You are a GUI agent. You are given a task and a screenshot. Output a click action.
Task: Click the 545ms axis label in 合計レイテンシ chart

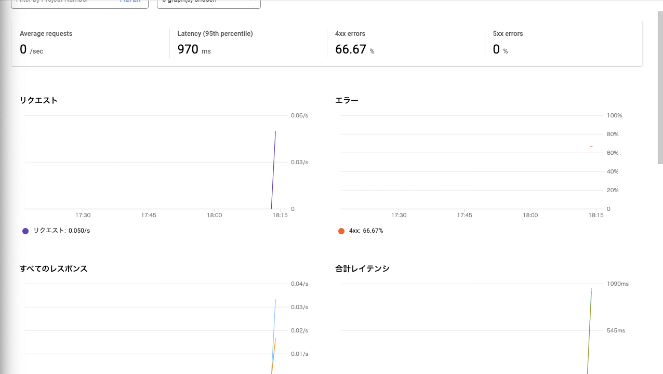[x=616, y=330]
